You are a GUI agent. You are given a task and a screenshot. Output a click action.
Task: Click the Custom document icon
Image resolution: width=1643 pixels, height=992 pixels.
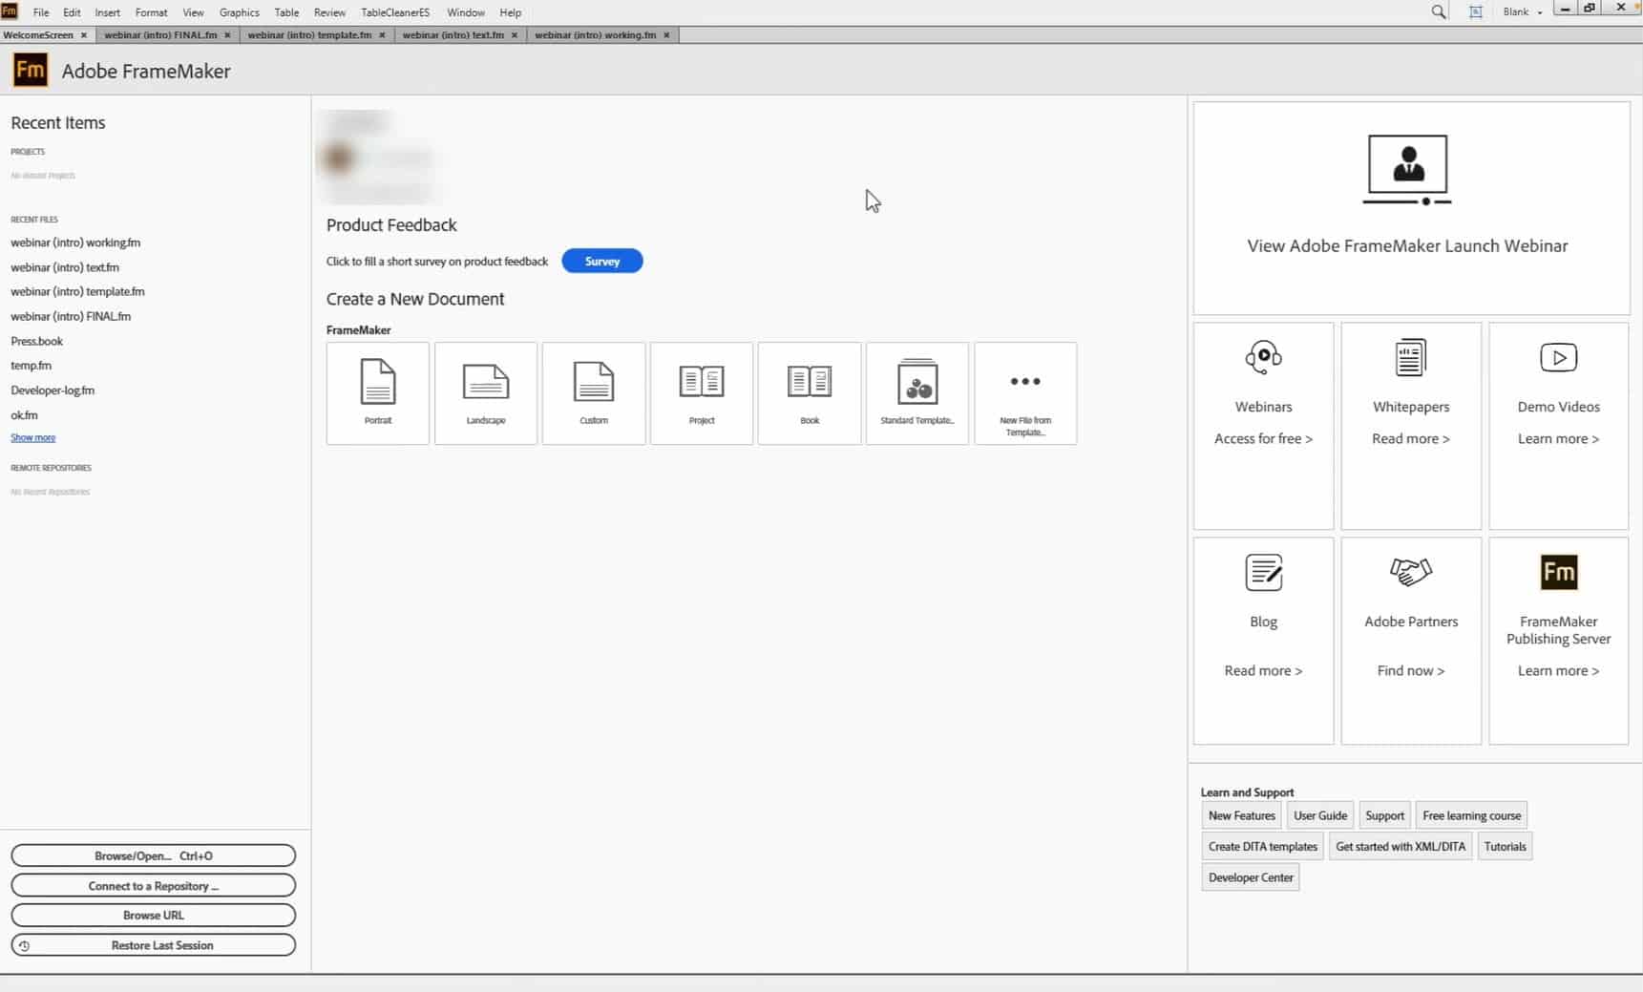point(593,392)
